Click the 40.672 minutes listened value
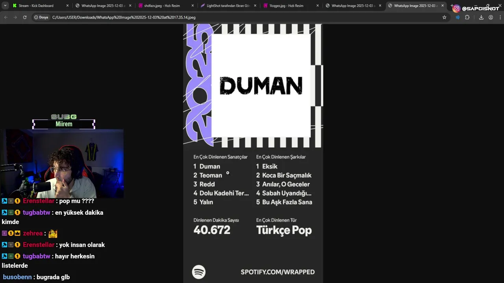 pyautogui.click(x=212, y=230)
